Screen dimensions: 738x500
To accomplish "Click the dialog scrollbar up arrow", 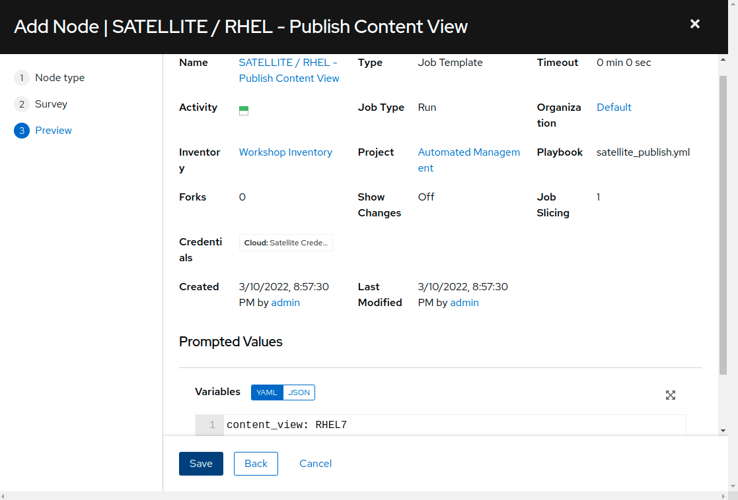I will [x=723, y=59].
